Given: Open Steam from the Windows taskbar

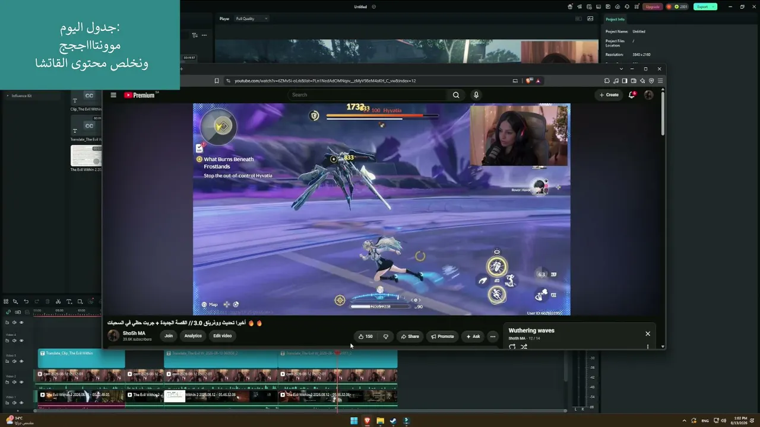Looking at the screenshot, I should pos(393,421).
